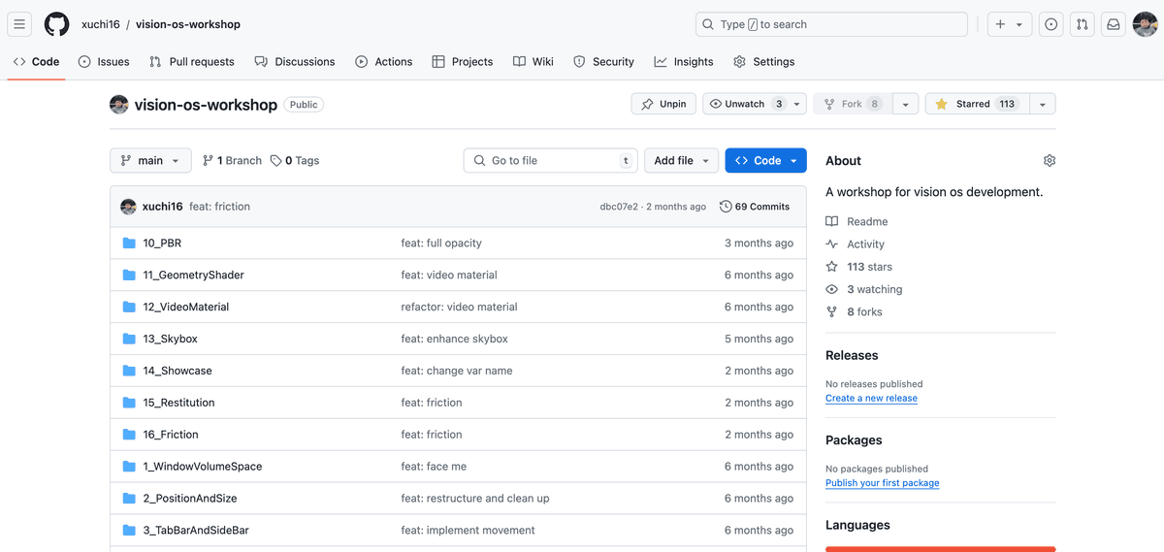Switch to the Issues tab
The image size is (1164, 552).
point(104,62)
